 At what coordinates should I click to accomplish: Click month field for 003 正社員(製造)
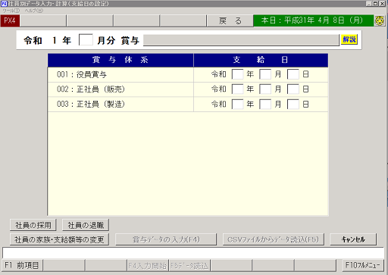[x=265, y=104]
